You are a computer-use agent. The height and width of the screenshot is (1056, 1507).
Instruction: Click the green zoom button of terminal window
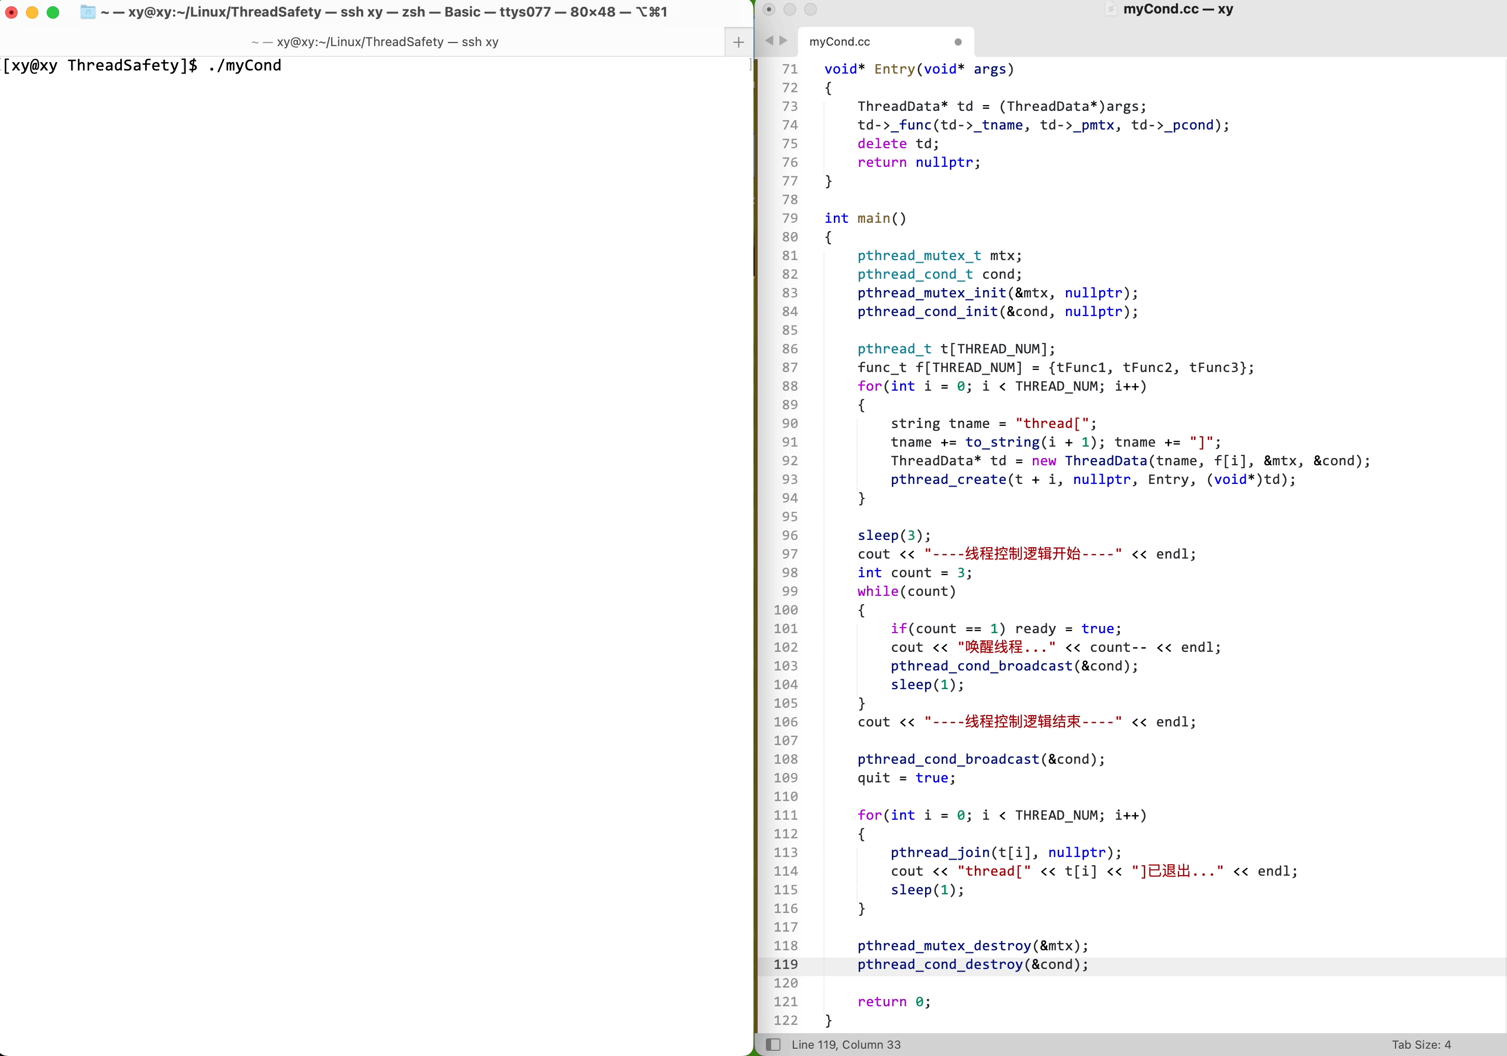tap(53, 12)
